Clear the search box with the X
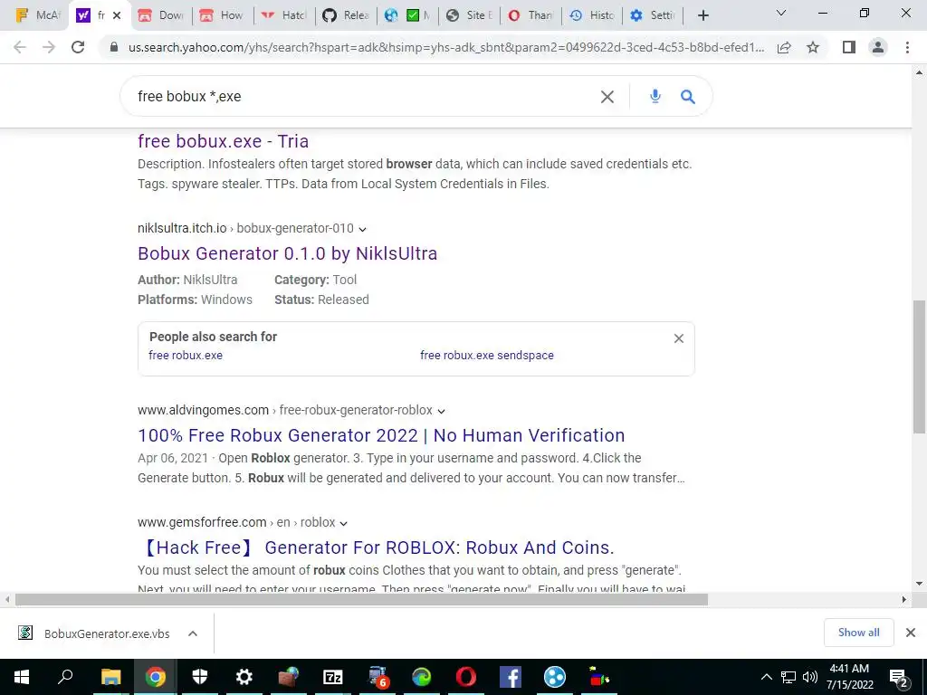Screen dimensions: 927x695 [x=607, y=97]
